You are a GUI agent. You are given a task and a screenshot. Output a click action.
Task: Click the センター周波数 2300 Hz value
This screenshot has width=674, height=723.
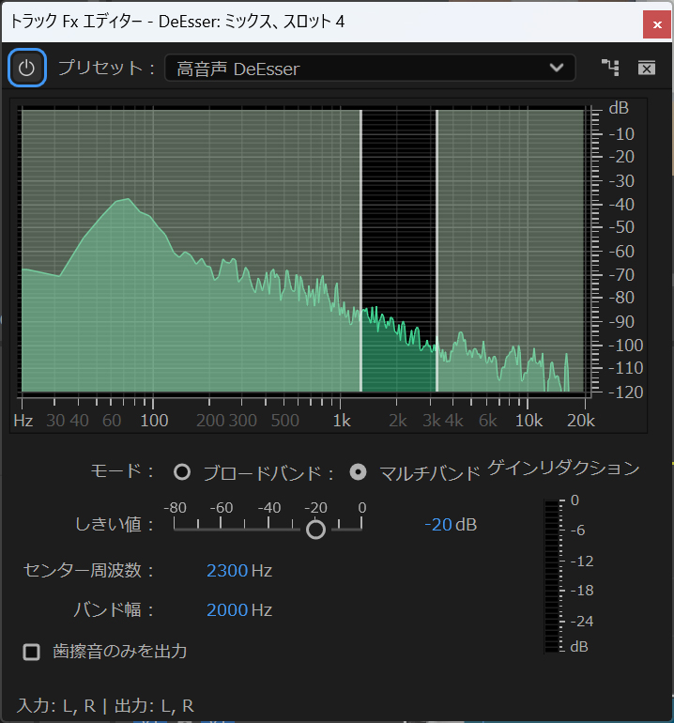227,570
